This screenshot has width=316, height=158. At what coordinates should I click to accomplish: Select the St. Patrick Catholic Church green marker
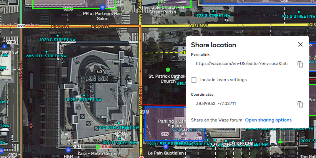coord(168,70)
